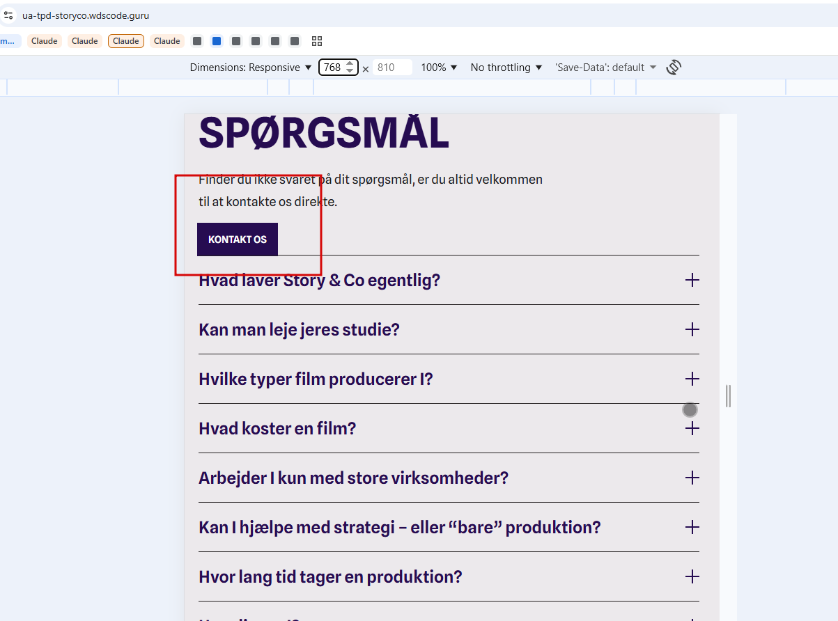
Task: Open site information icon in address bar
Action: tap(8, 15)
